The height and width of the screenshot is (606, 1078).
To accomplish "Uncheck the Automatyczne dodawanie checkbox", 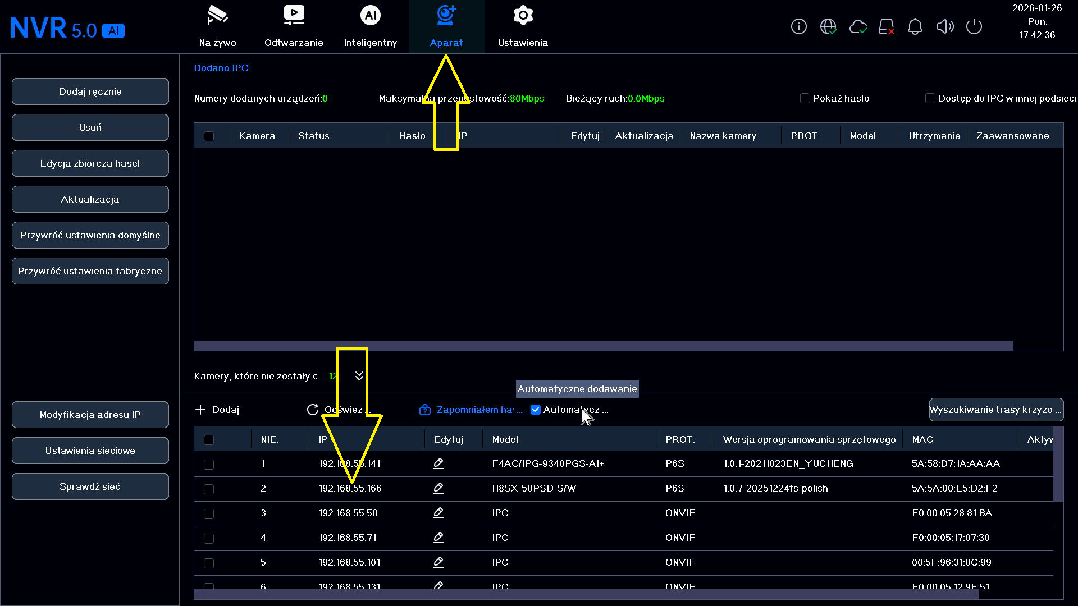I will pos(536,410).
